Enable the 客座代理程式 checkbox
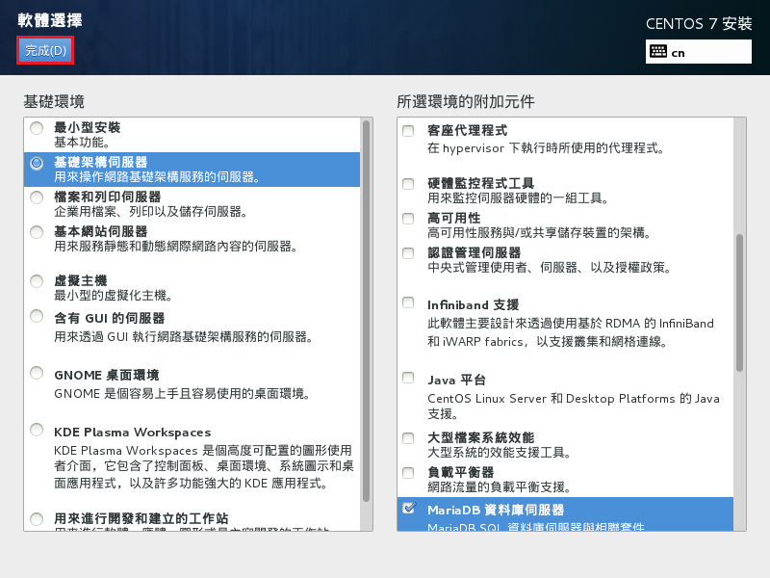The height and width of the screenshot is (578, 770). click(x=408, y=131)
